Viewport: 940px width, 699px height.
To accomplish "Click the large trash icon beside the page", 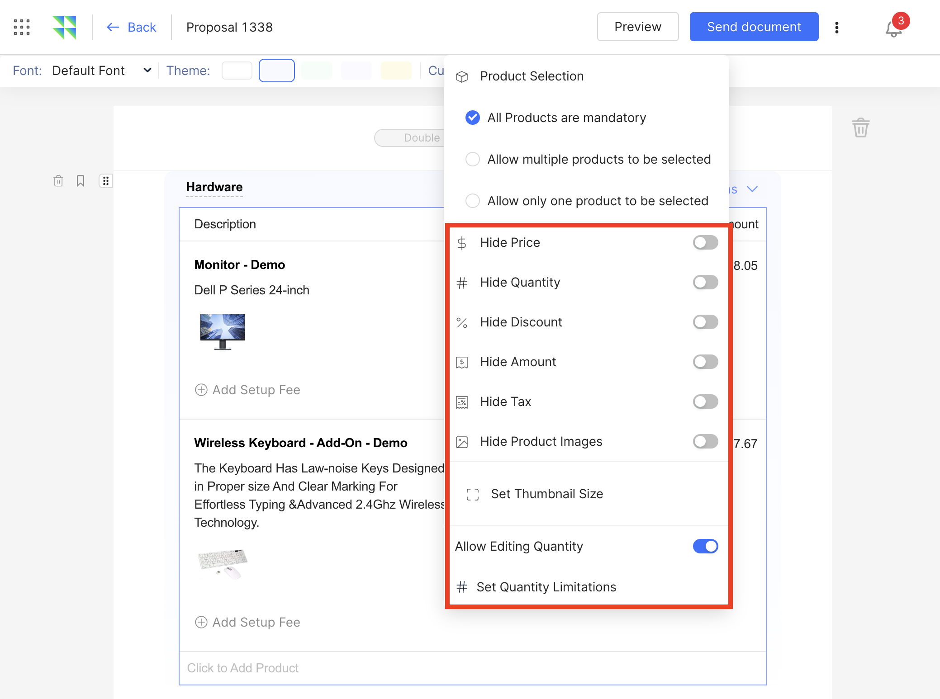I will point(860,128).
